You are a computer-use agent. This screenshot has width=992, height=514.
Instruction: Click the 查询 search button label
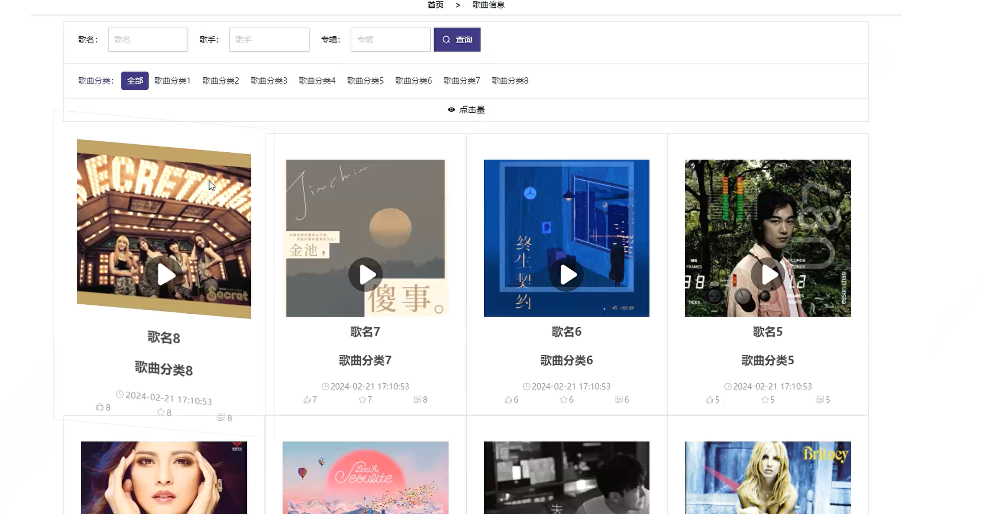(x=464, y=40)
